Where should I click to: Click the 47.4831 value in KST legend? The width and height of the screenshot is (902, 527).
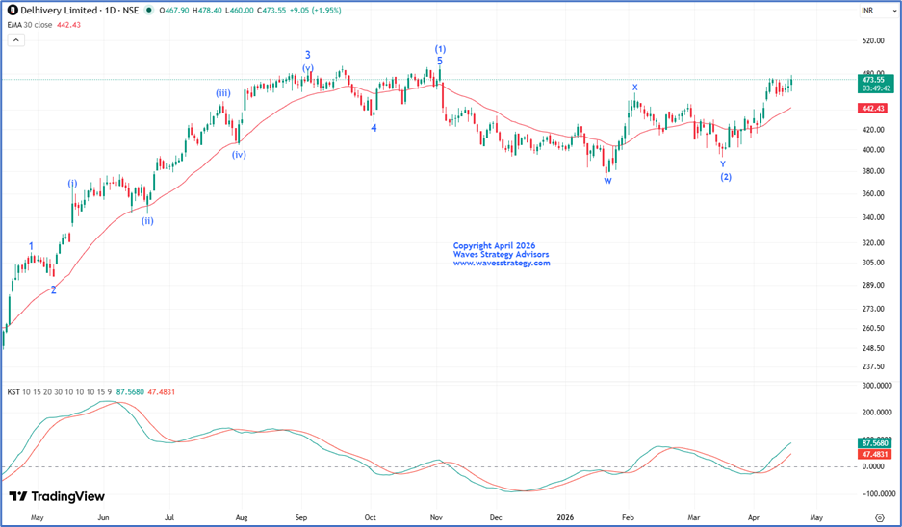point(161,392)
